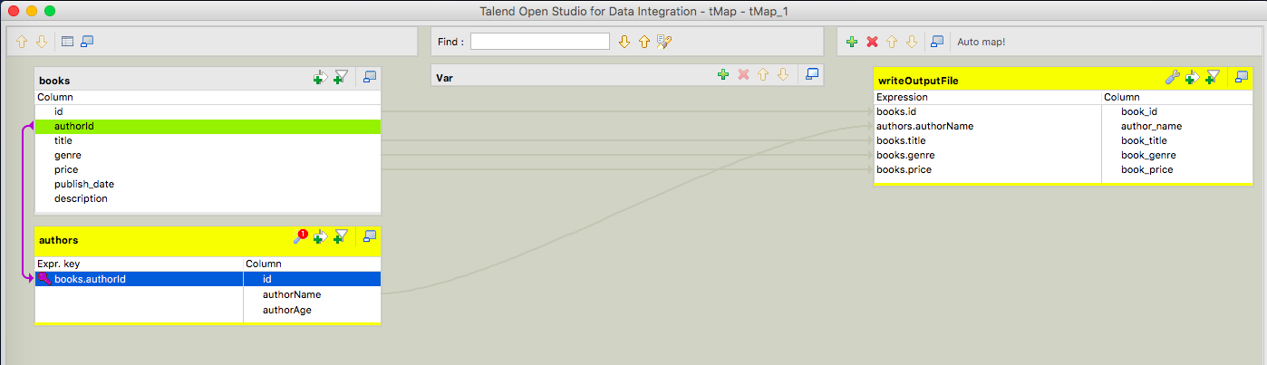The width and height of the screenshot is (1267, 365).
Task: Click the move up arrow in input toolbar
Action: click(x=23, y=42)
